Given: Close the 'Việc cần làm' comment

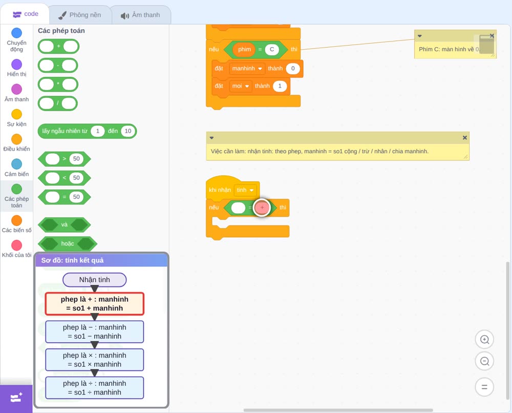Looking at the screenshot, I should tap(465, 137).
